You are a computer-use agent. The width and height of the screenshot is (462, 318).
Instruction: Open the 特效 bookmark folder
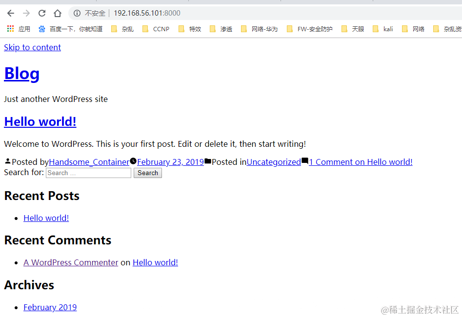point(190,29)
